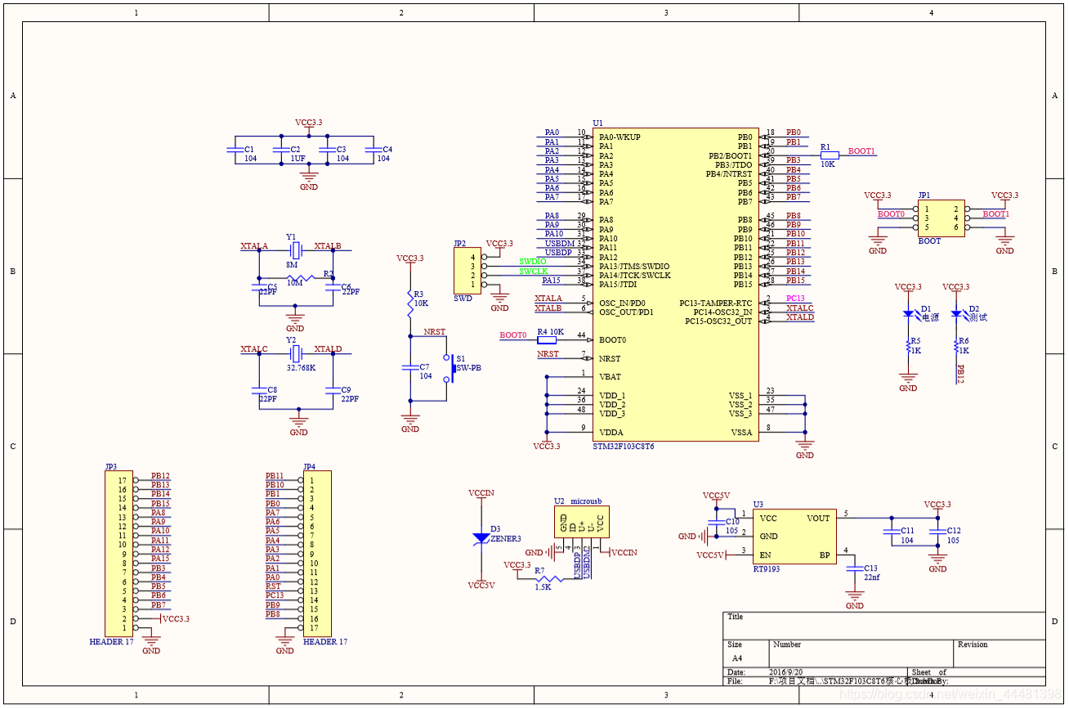The image size is (1069, 709).
Task: Click the STM32F103C8T6 part name text
Action: 624,447
